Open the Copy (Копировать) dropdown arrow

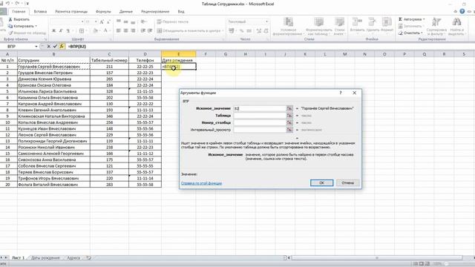tap(36, 26)
